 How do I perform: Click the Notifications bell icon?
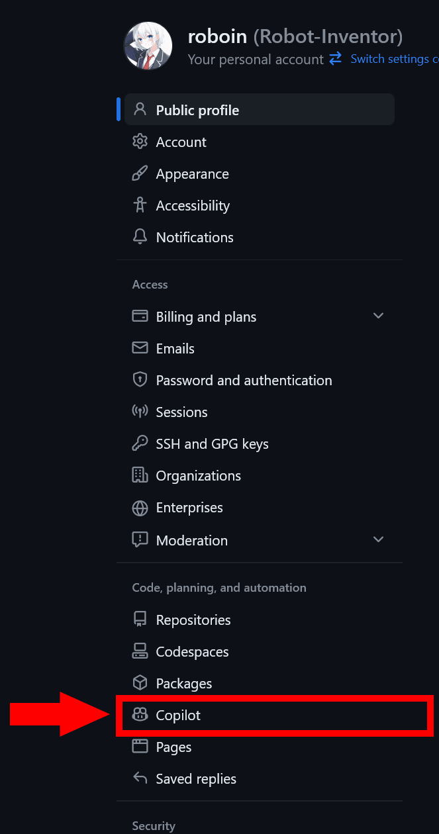(x=140, y=237)
